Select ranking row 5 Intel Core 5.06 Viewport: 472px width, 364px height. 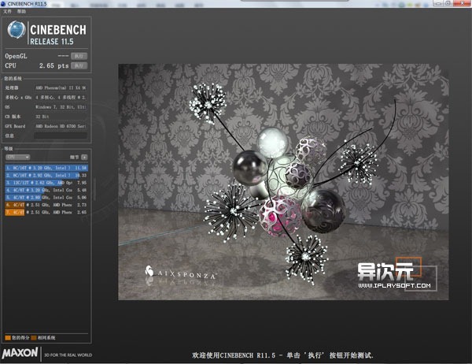[46, 198]
